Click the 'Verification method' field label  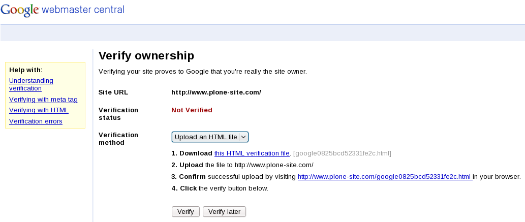118,139
